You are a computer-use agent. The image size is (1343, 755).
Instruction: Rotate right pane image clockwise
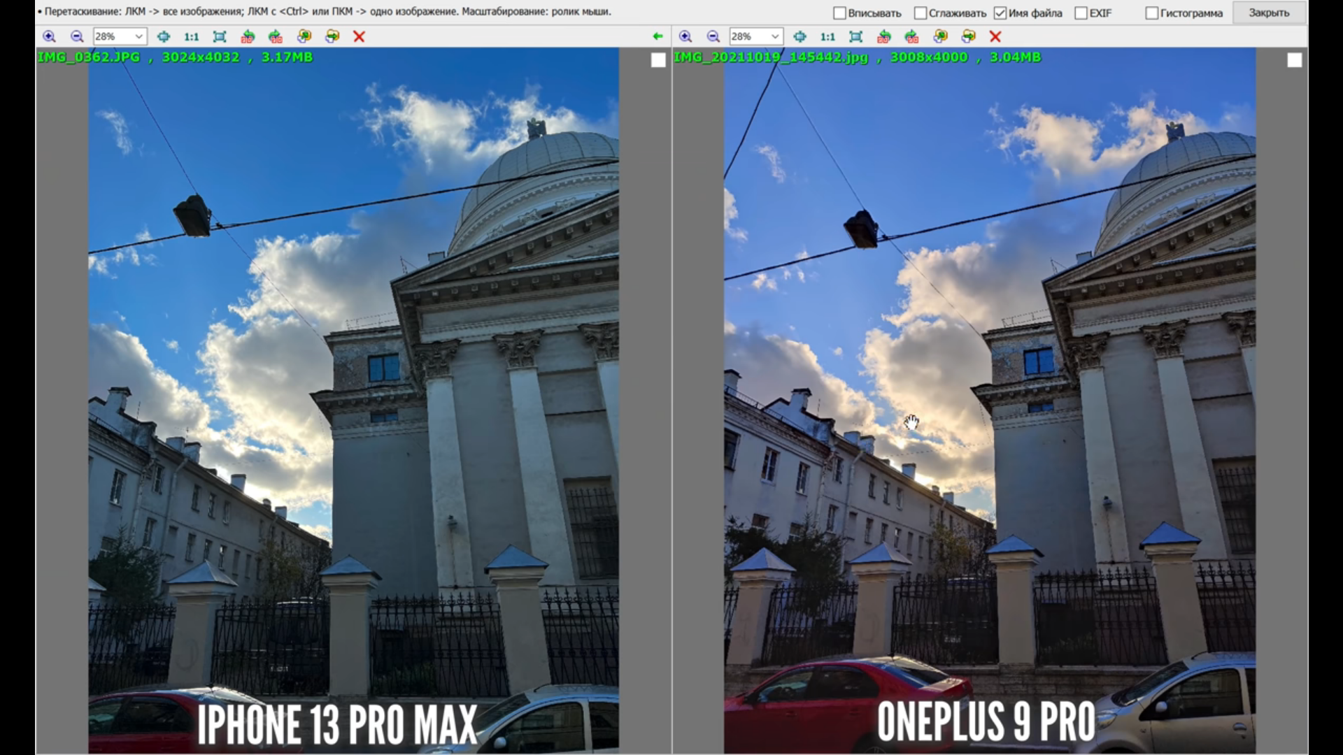tap(912, 36)
